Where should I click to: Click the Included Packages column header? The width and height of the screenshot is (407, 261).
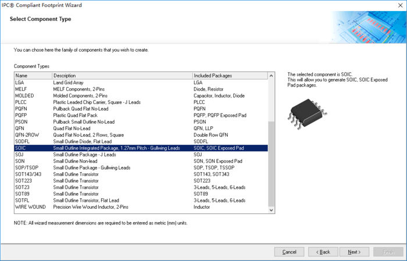[x=230, y=76]
